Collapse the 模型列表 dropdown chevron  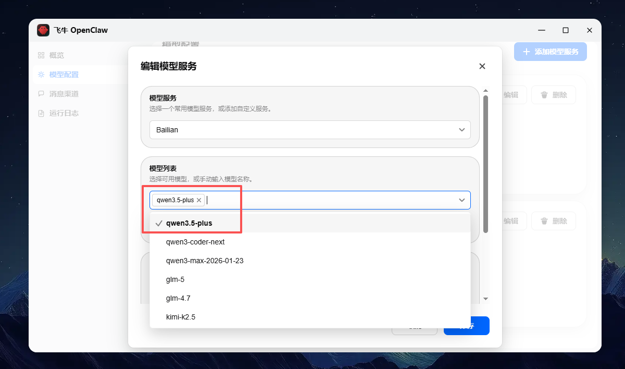[462, 200]
